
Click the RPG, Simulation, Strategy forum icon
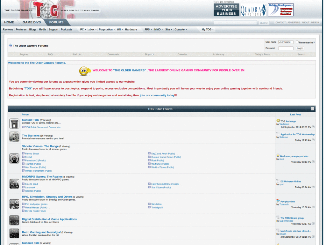point(14,204)
